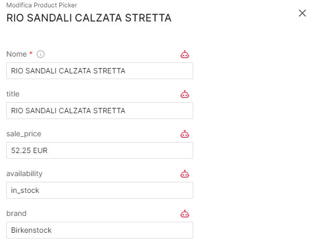Viewport: 315px width, 239px height.
Task: Click the large RIO SANDALI CALZATA STRETTA heading
Action: pos(89,18)
